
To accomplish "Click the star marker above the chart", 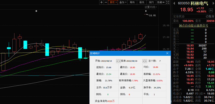I will click(36, 11).
